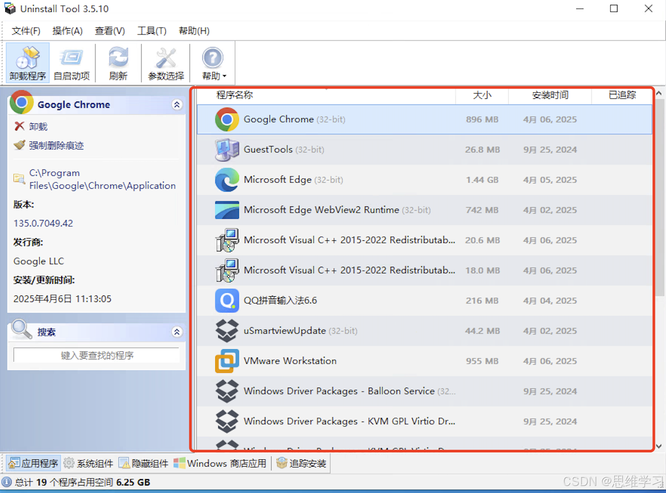Viewport: 666px width, 493px height.
Task: Select the Microsoft Edge (32-bit) row
Action: pyautogui.click(x=424, y=180)
